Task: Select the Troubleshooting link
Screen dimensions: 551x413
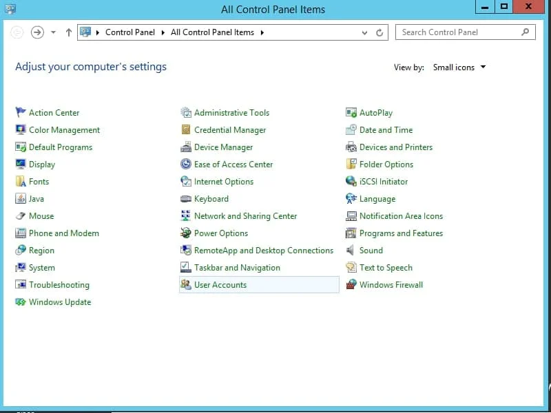Action: [x=59, y=285]
